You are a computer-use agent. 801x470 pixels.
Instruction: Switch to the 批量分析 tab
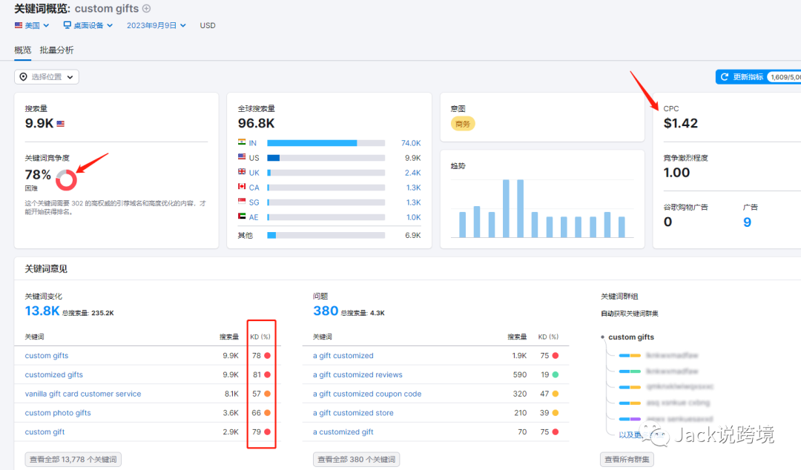[56, 50]
